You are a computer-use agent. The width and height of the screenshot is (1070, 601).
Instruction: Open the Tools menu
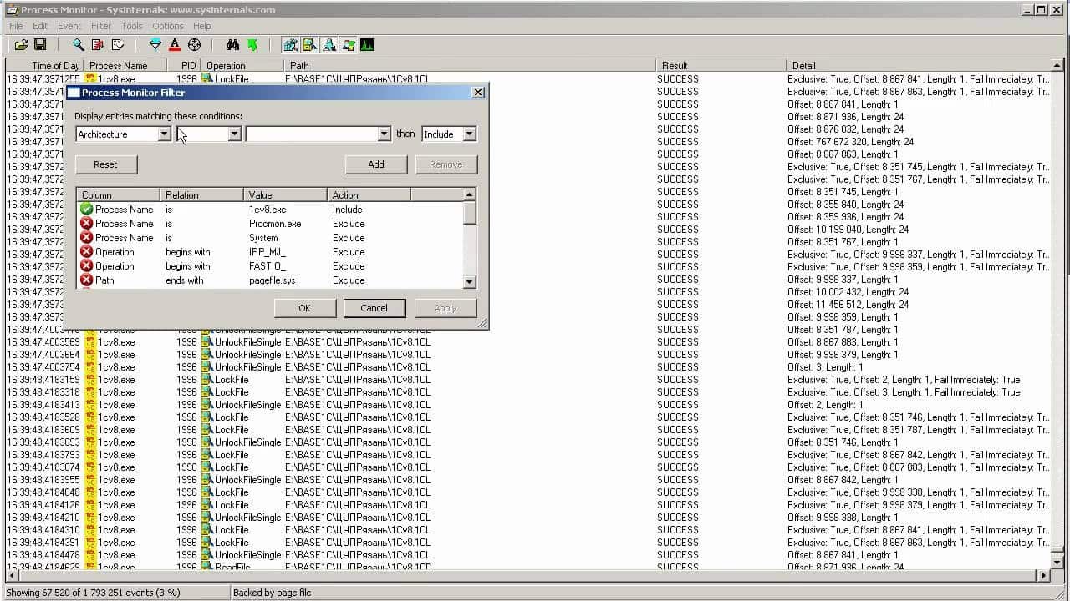(132, 26)
